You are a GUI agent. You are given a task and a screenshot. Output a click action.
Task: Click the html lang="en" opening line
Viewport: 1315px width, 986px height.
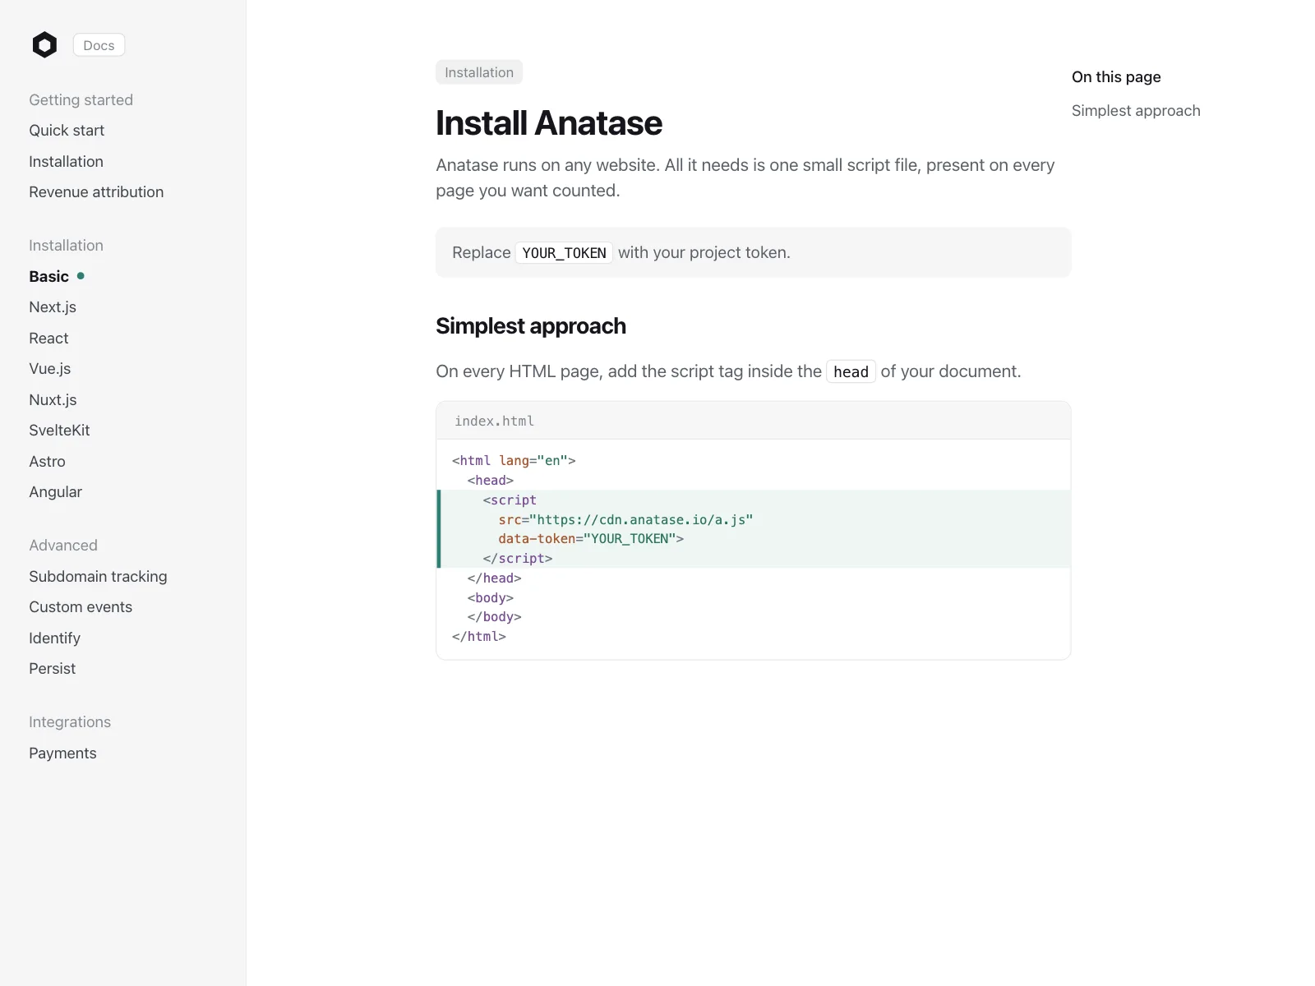pyautogui.click(x=514, y=461)
